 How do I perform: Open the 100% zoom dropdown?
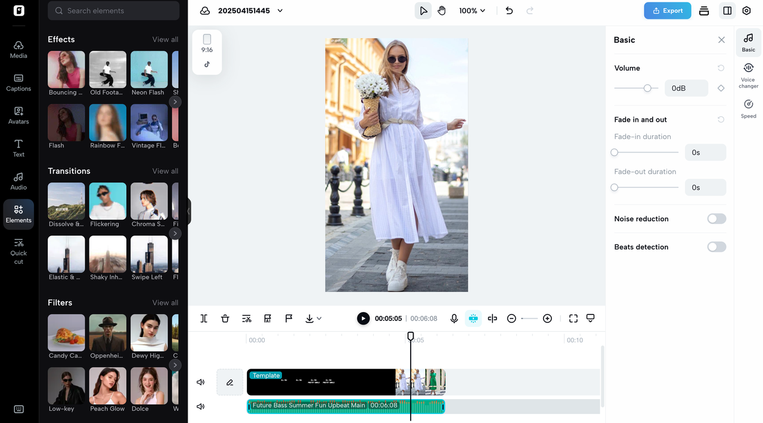tap(472, 11)
